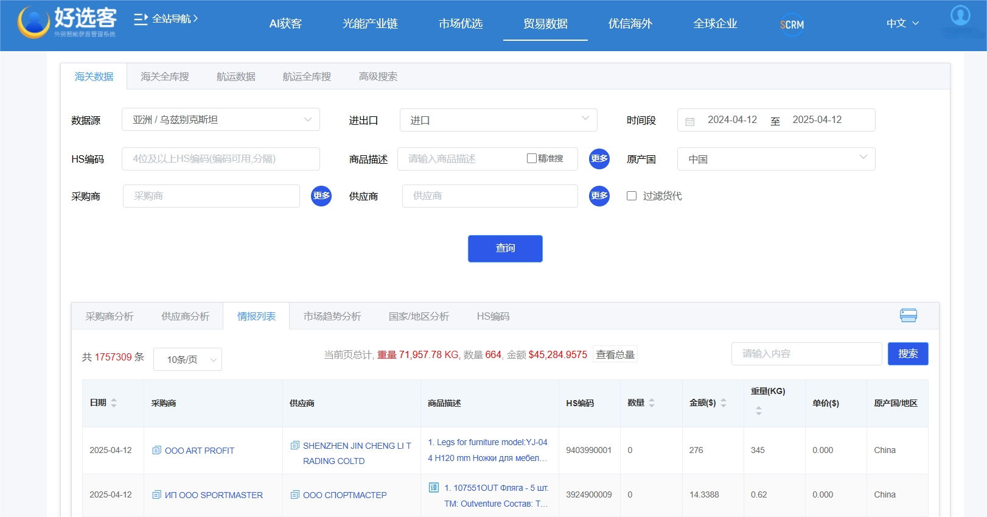Click 更多 button beside 商品描述
The width and height of the screenshot is (987, 517).
click(x=599, y=159)
